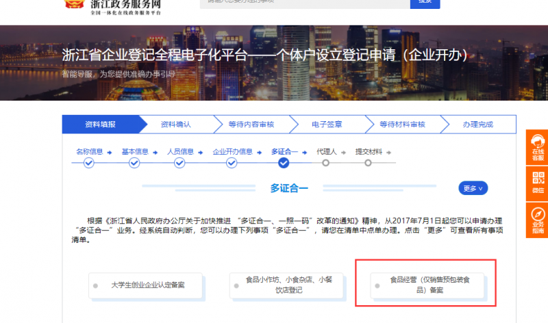Click the checkmark circle under 基本信息
Image resolution: width=548 pixels, height=323 pixels.
click(134, 163)
